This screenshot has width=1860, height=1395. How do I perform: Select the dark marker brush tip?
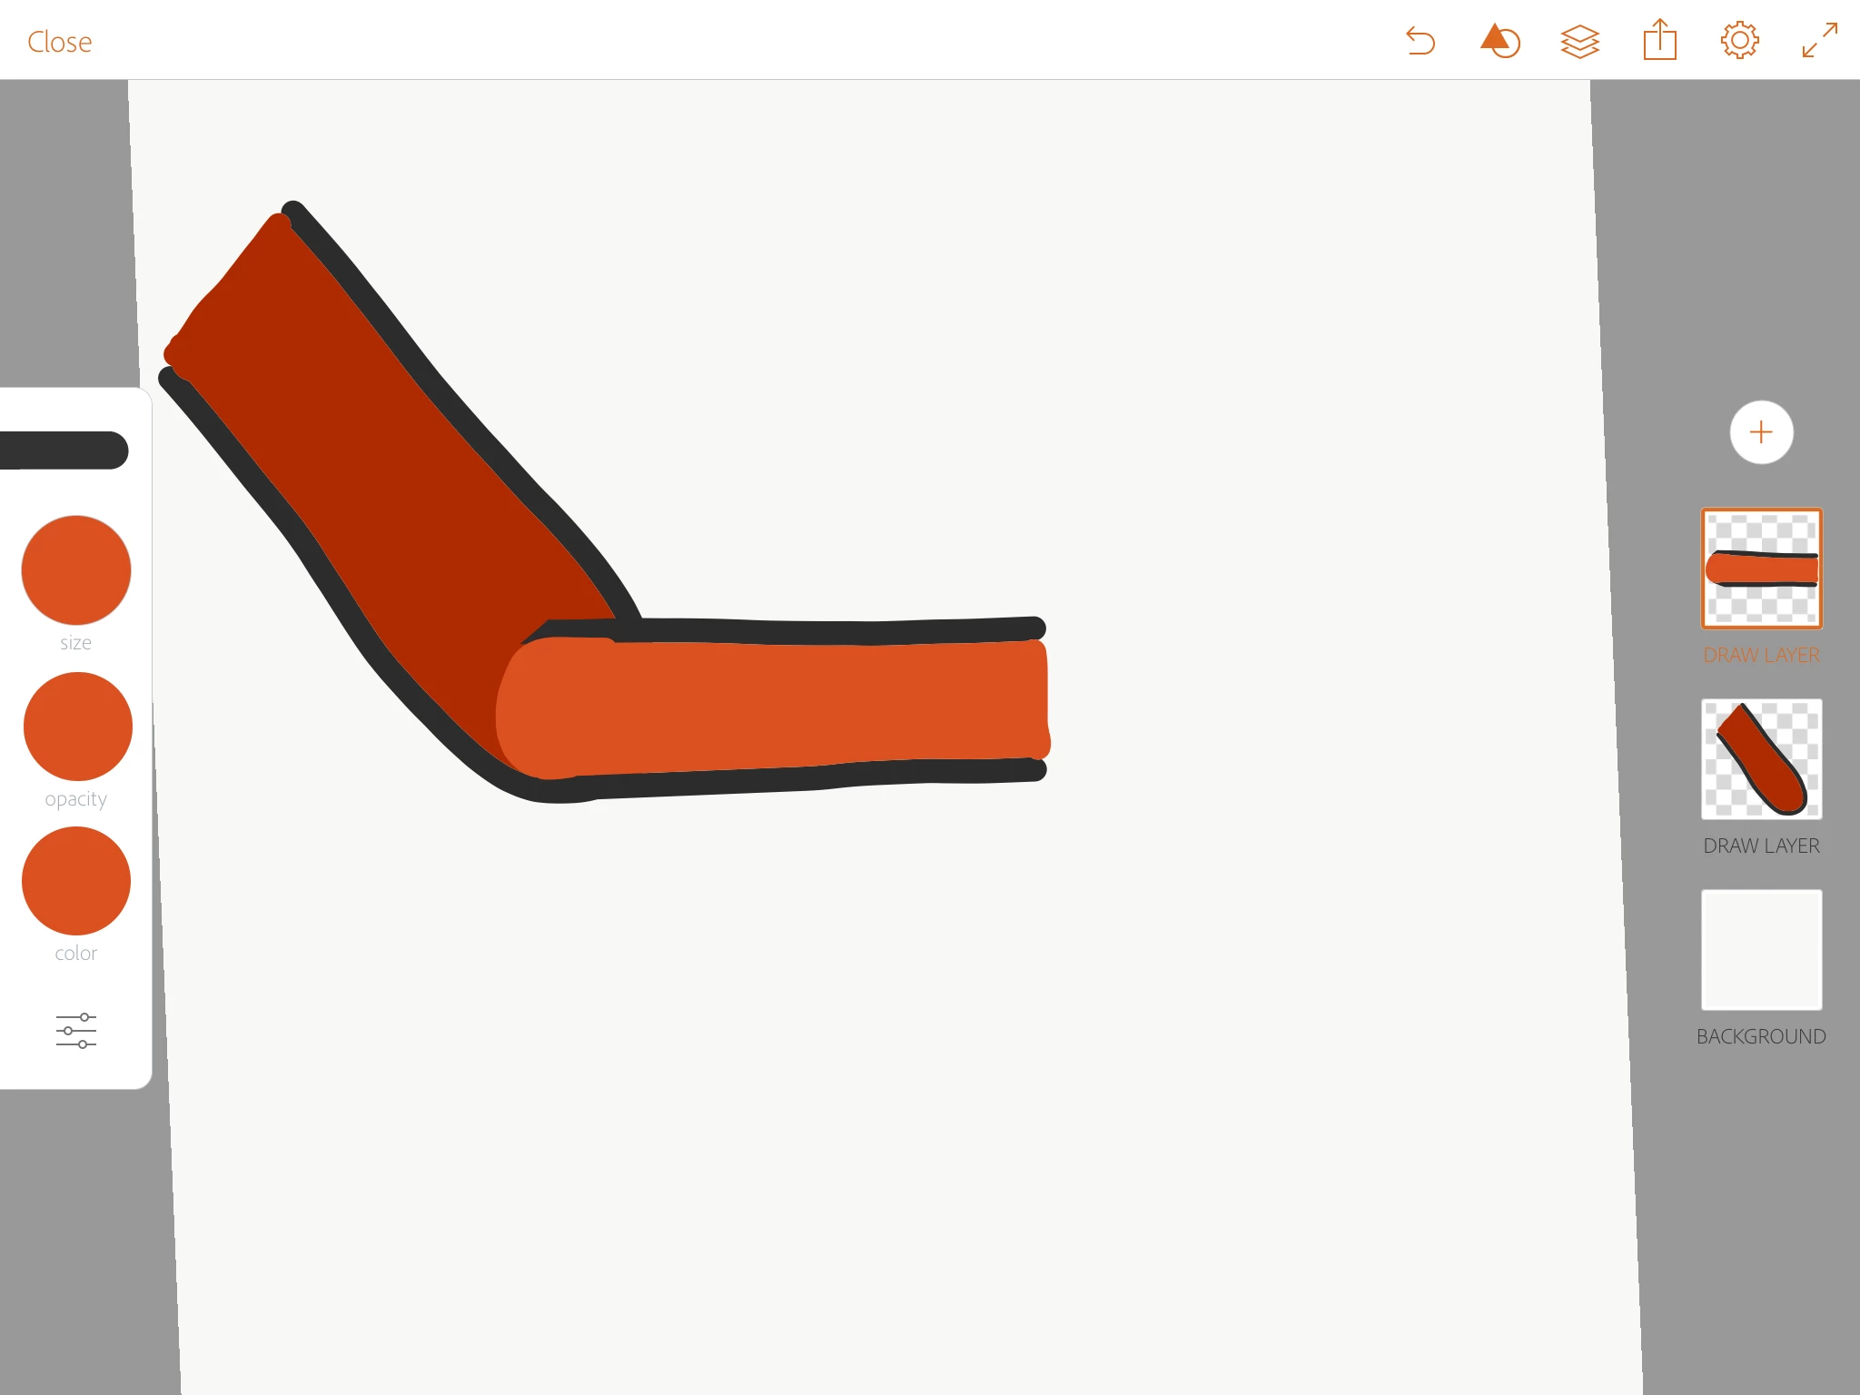pos(64,450)
